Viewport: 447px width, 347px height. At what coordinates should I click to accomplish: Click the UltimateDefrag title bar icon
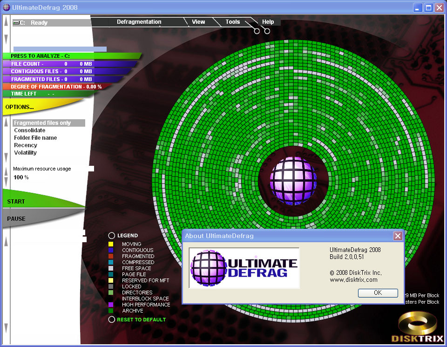click(6, 7)
